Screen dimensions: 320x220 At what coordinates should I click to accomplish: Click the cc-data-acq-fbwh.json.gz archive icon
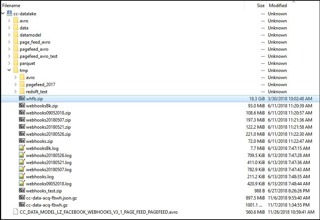point(22,198)
